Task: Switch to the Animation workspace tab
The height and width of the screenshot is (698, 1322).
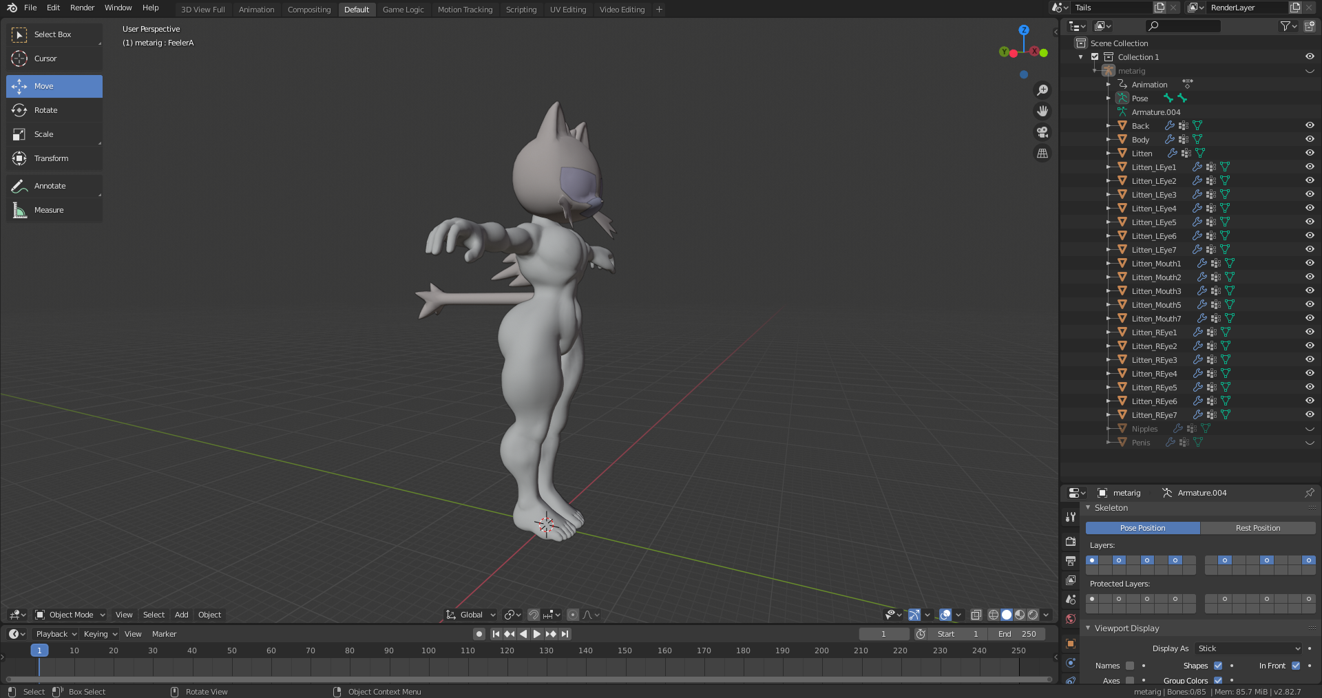Action: point(256,10)
